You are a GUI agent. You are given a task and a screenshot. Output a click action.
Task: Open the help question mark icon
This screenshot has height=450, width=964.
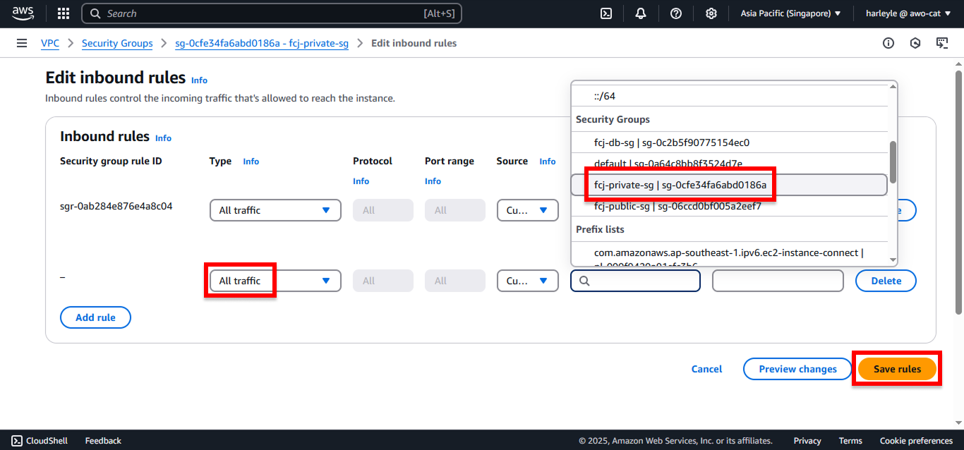tap(676, 13)
